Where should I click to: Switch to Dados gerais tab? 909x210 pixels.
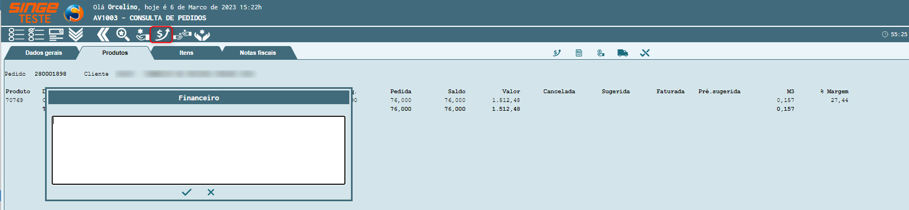click(x=44, y=53)
